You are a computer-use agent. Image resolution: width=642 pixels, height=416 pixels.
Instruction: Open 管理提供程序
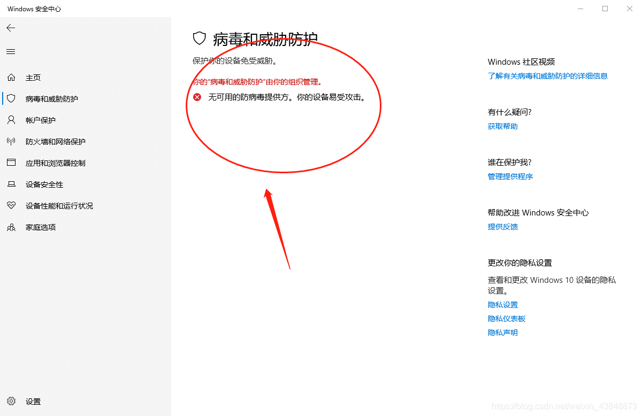click(x=510, y=176)
